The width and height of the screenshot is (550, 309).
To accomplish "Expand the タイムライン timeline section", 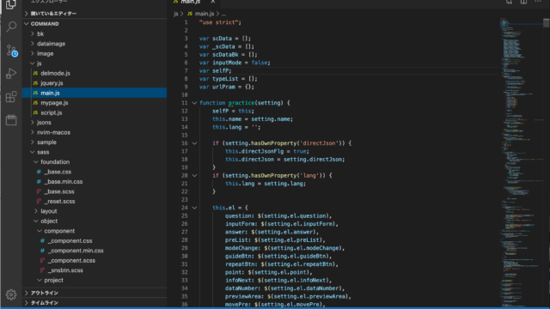I will tap(26, 303).
